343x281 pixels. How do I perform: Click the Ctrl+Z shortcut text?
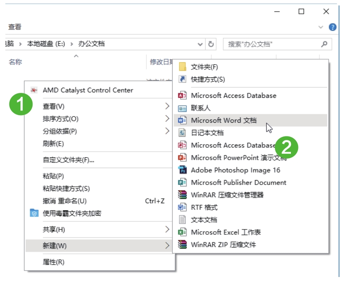[x=155, y=201]
